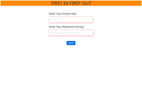Click the Submit button
Image resolution: width=142 pixels, height=106 pixels.
click(x=71, y=43)
